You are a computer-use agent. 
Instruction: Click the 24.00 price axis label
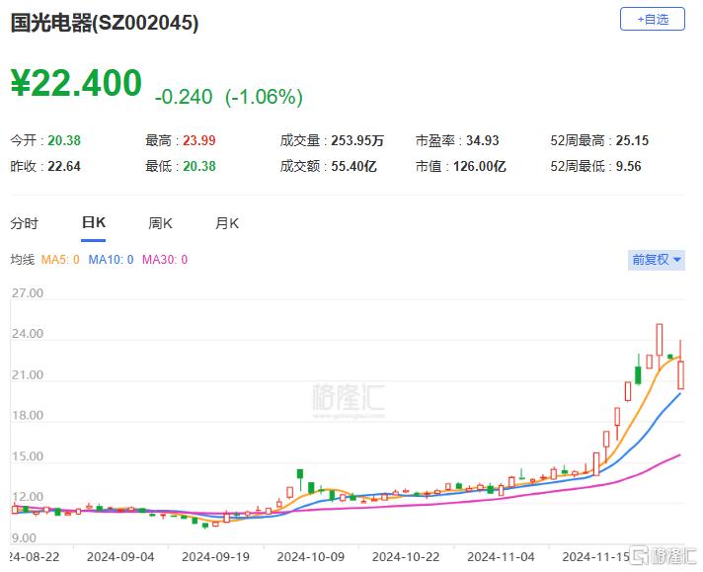28,334
